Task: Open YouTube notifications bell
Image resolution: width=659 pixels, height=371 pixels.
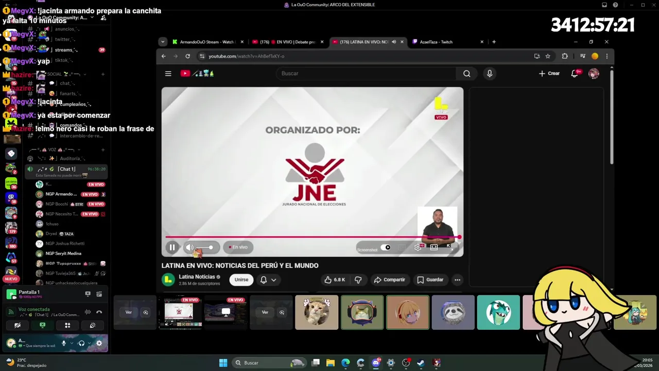Action: tap(575, 74)
